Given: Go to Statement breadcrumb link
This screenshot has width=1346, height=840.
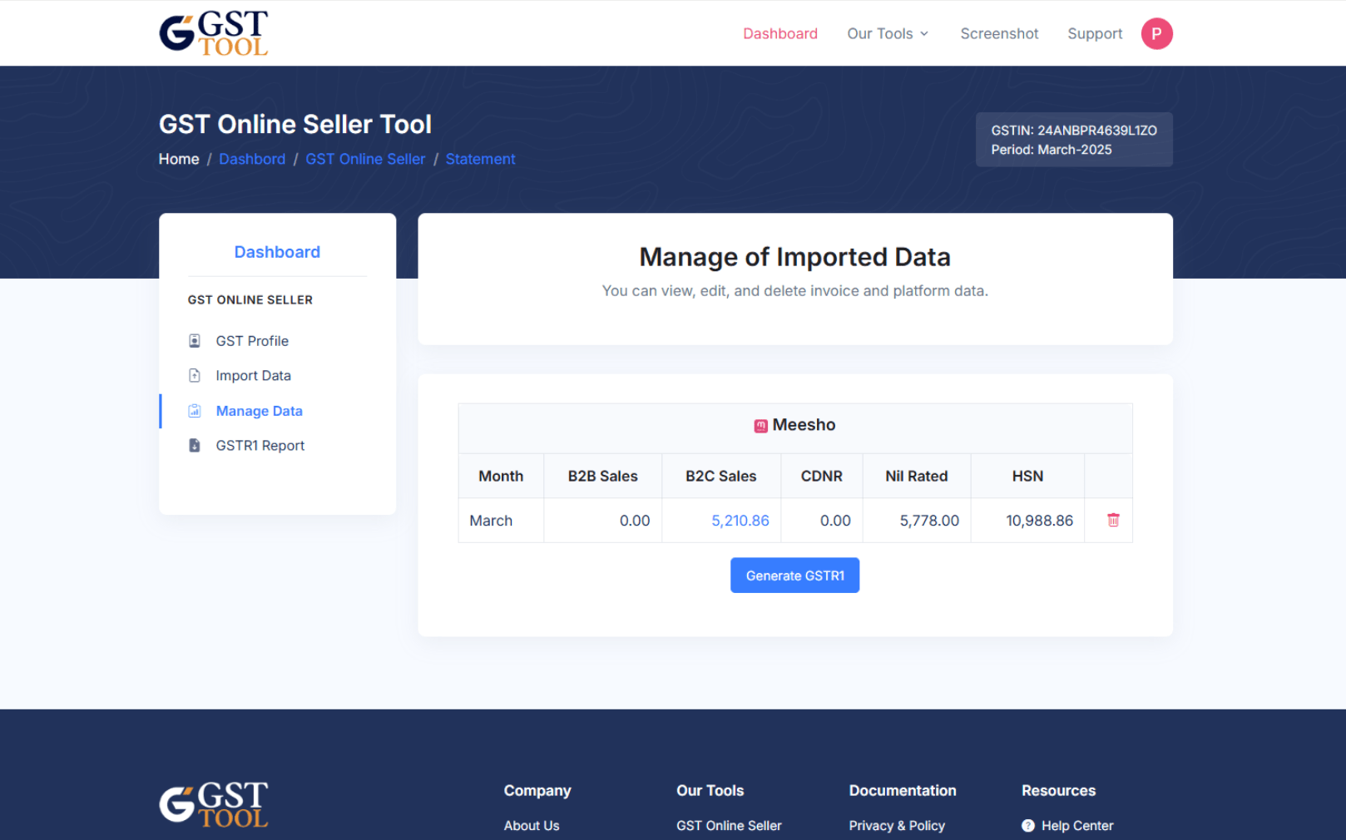Looking at the screenshot, I should [480, 159].
